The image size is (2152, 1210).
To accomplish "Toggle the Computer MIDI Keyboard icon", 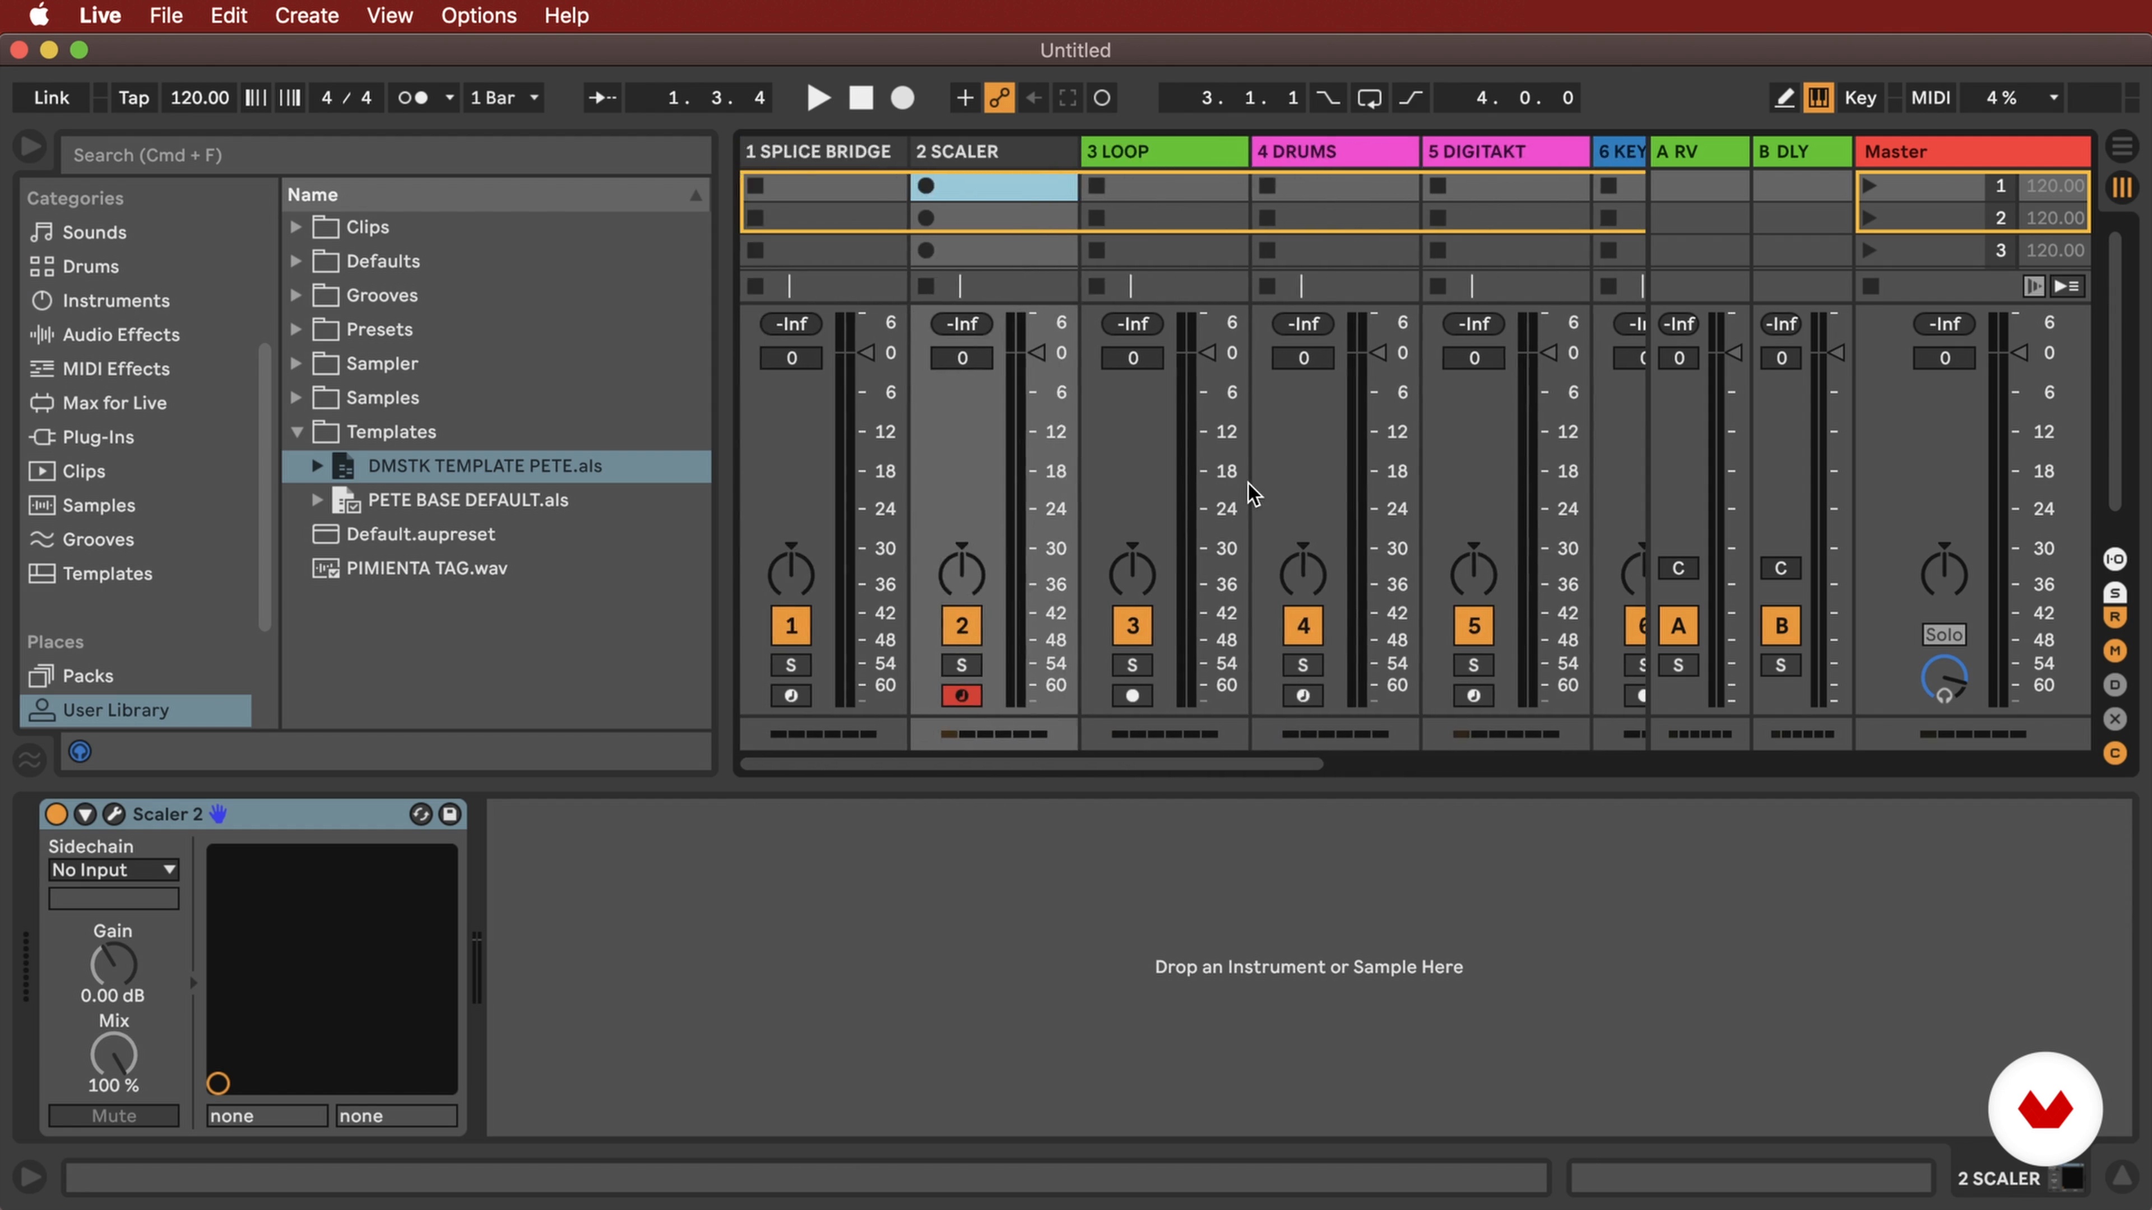I will tap(1819, 97).
